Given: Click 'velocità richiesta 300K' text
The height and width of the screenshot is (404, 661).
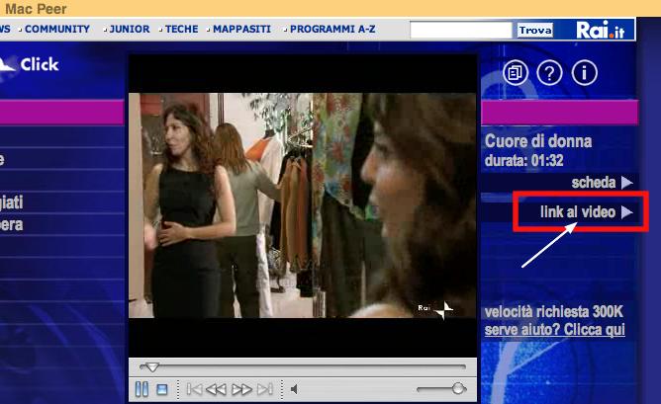Looking at the screenshot, I should 553,312.
